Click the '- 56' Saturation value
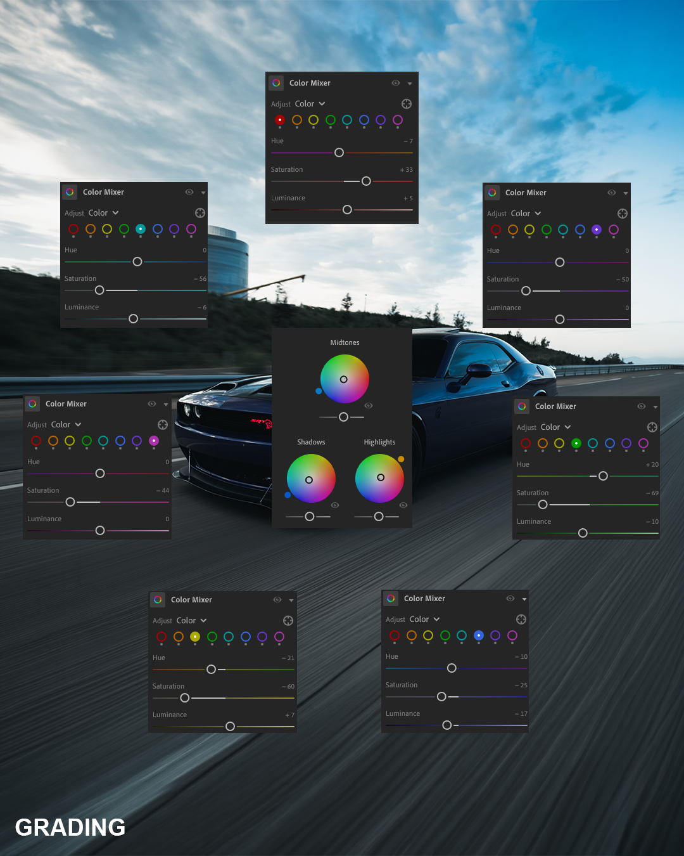The image size is (684, 856). (200, 279)
